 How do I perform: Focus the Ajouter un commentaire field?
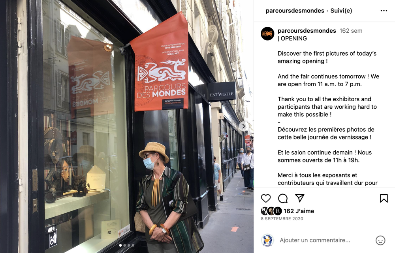point(325,240)
